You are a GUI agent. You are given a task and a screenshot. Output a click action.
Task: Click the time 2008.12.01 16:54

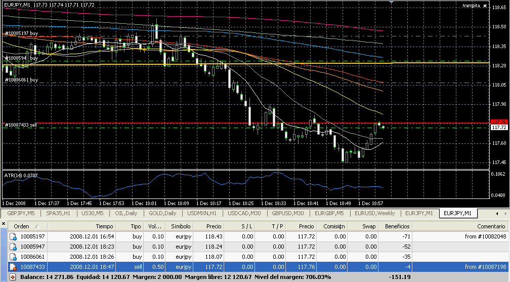point(92,236)
